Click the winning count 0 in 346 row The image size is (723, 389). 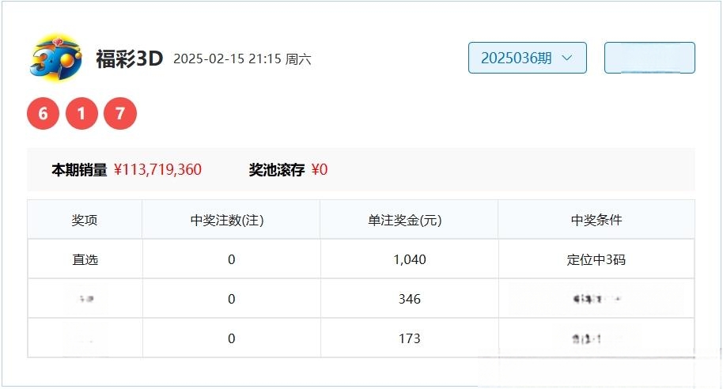tap(232, 299)
